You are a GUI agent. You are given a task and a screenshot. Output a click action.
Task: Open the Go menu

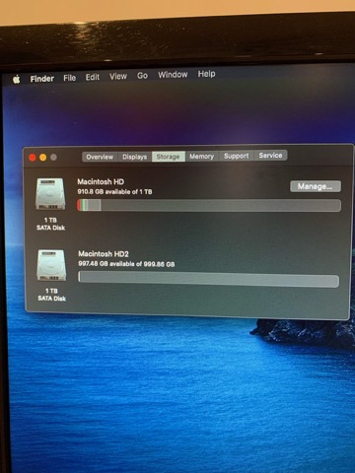[142, 76]
